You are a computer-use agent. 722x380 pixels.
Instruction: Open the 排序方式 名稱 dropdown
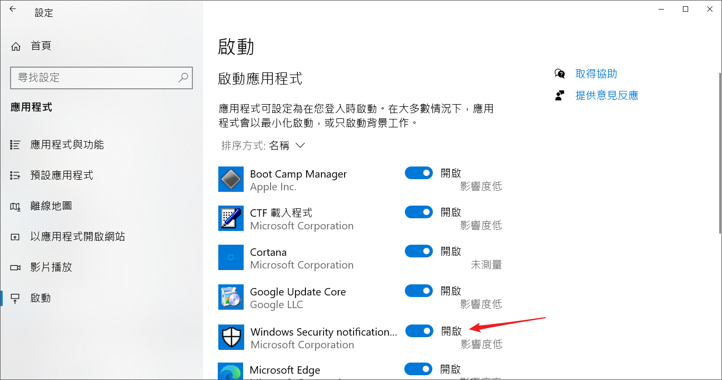[x=263, y=145]
